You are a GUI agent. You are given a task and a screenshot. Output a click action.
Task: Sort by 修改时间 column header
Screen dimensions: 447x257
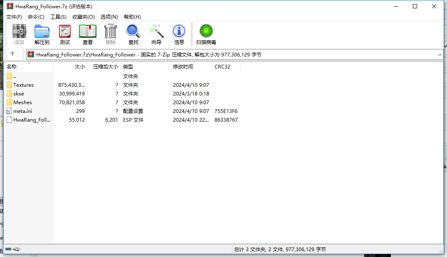pos(191,66)
